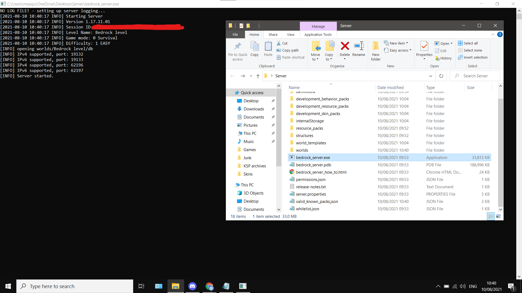Screen dimensions: 522x293
Task: Collapse the ribbon with the chevron
Action: coord(493,34)
